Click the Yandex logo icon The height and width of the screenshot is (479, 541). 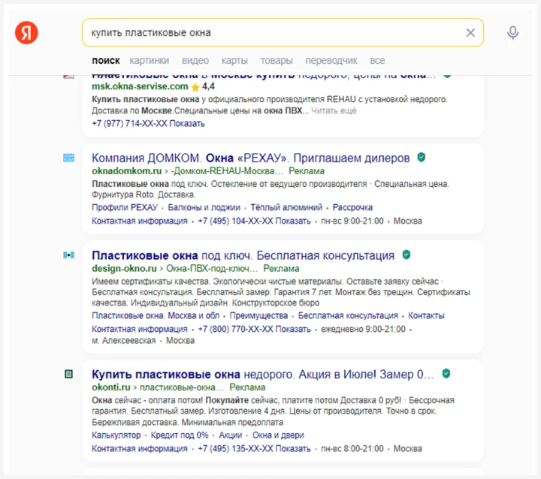coord(26,32)
